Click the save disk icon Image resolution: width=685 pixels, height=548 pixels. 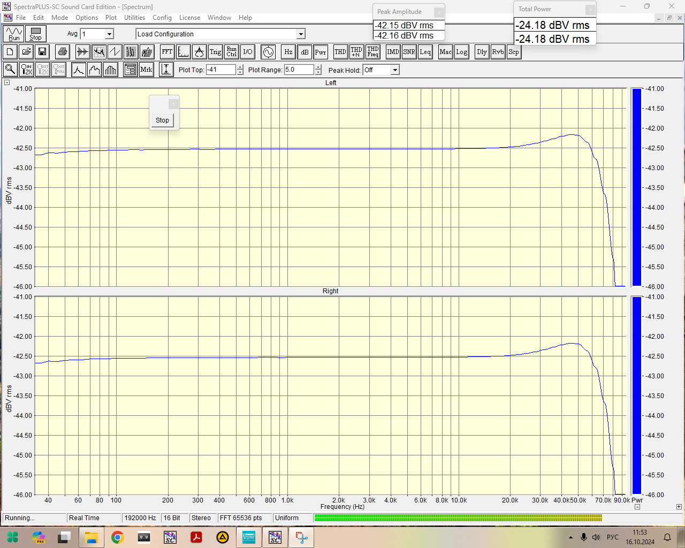click(x=42, y=52)
